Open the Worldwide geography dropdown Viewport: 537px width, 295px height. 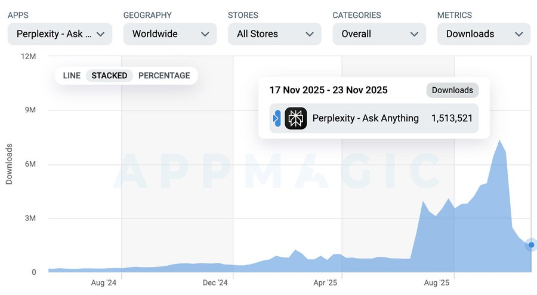click(161, 34)
